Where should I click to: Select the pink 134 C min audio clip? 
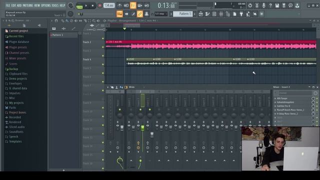click(211, 44)
